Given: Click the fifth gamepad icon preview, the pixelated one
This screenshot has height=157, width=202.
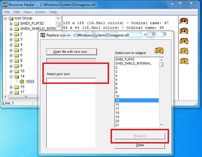Looking at the screenshot, I should pyautogui.click(x=184, y=61).
